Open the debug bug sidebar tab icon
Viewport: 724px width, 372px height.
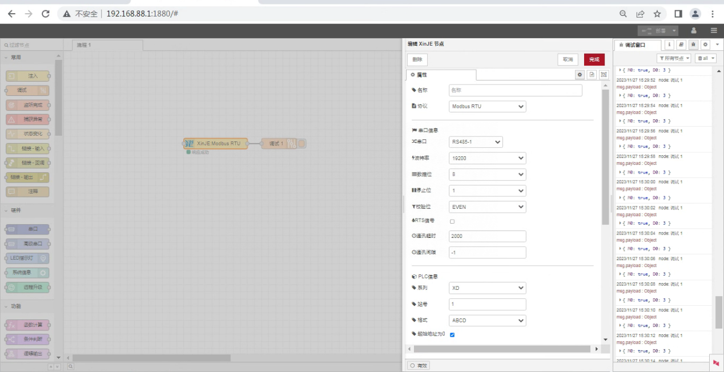693,45
